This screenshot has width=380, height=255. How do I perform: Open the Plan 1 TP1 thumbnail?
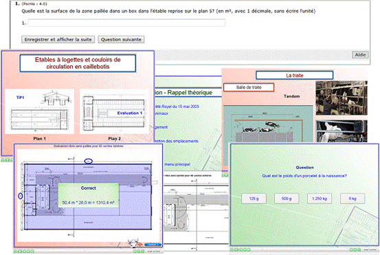(x=39, y=111)
